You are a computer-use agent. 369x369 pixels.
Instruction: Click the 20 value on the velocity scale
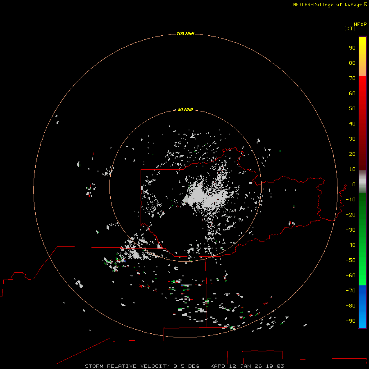(x=352, y=154)
